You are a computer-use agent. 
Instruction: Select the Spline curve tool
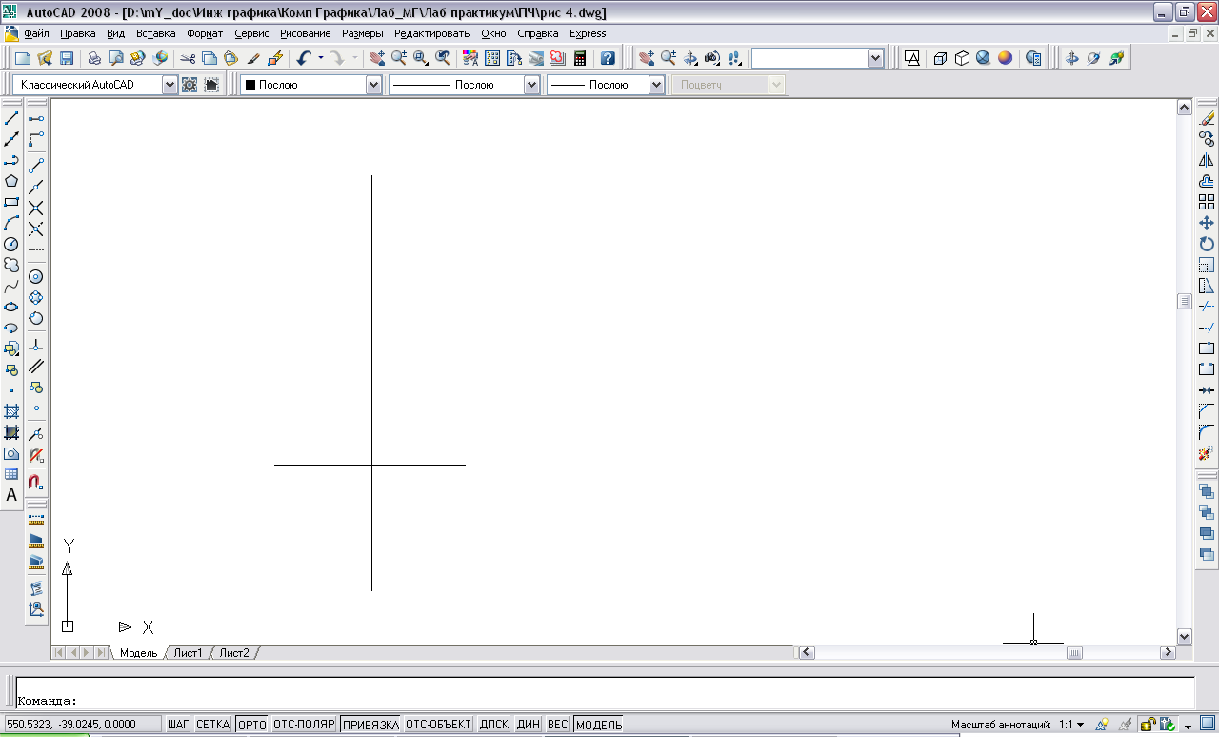pyautogui.click(x=11, y=286)
